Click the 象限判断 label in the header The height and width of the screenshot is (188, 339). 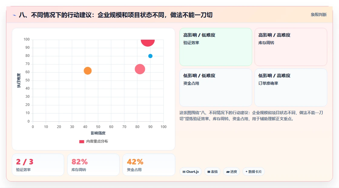[x=318, y=15]
